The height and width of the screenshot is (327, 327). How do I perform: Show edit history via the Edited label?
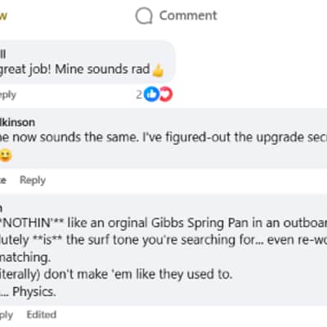(x=42, y=315)
